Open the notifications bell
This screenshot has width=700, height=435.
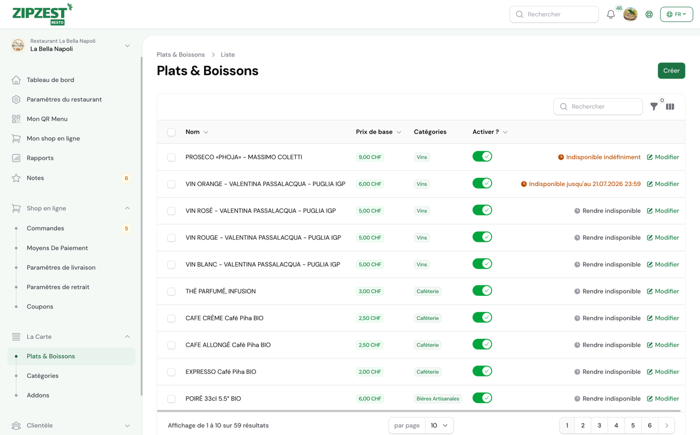point(611,15)
